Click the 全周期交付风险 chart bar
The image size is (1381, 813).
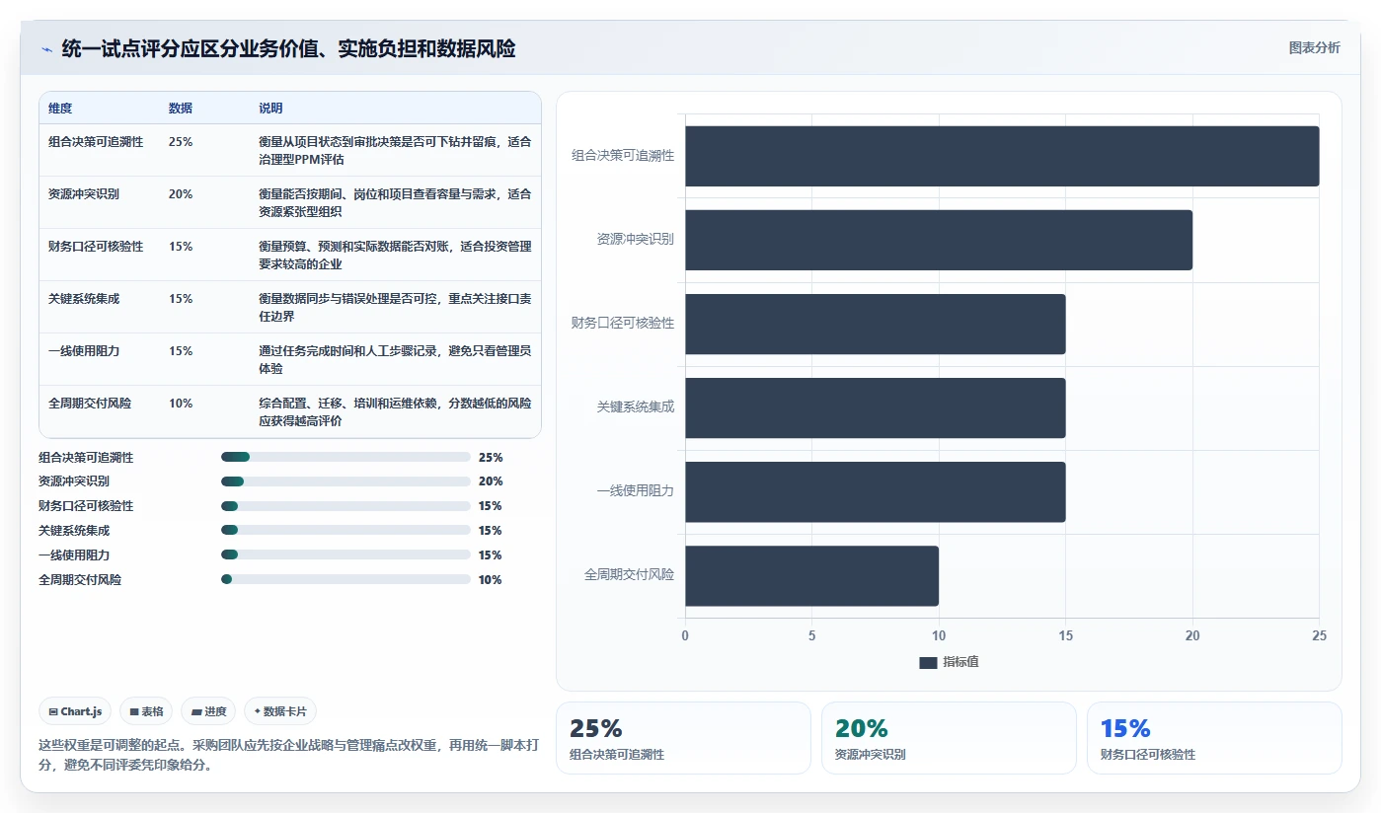tap(812, 576)
